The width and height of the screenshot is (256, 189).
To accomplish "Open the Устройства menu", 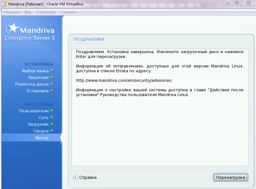I will point(45,12).
